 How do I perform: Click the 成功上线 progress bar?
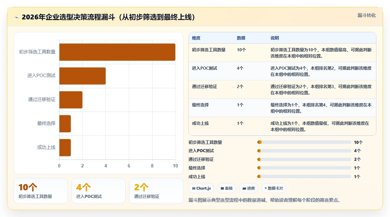pos(304,177)
